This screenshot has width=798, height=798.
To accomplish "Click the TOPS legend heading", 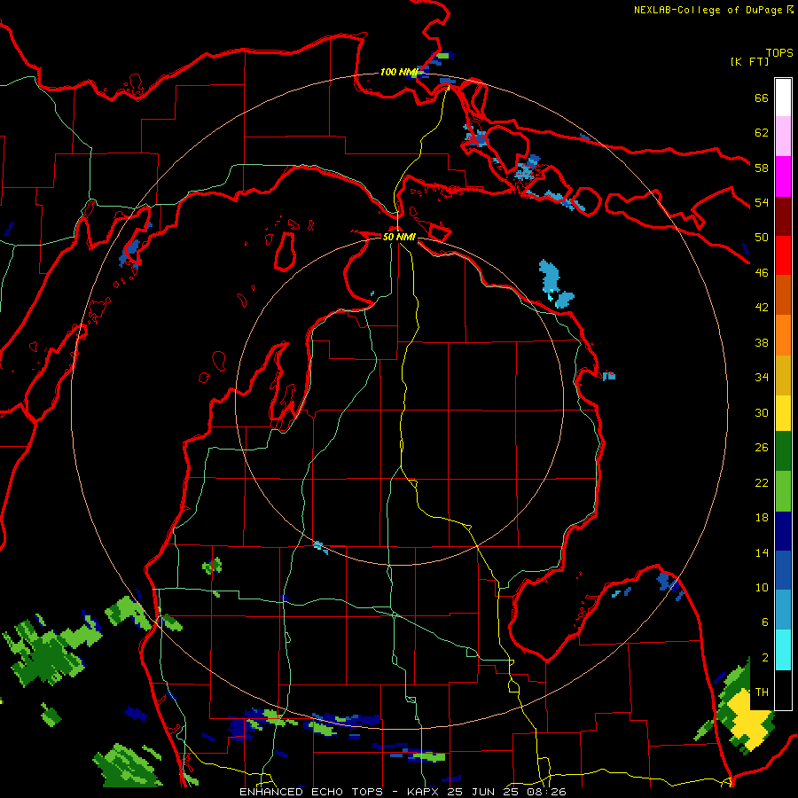I will tap(779, 53).
